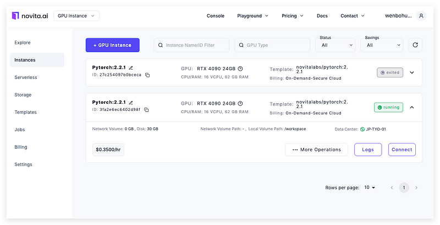Open the Contact menu
Image resolution: width=440 pixels, height=225 pixels.
(353, 16)
